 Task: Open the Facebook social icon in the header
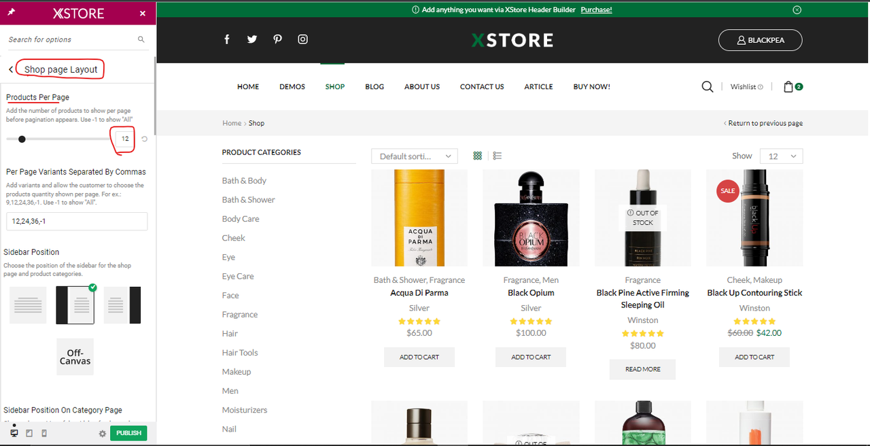pyautogui.click(x=227, y=39)
